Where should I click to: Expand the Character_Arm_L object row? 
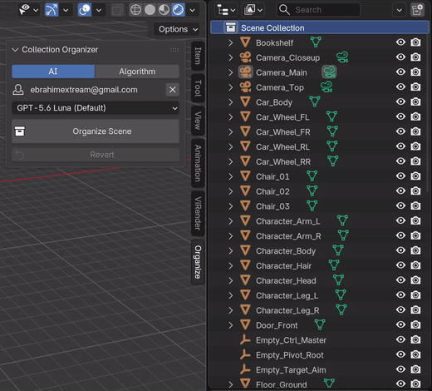click(231, 221)
